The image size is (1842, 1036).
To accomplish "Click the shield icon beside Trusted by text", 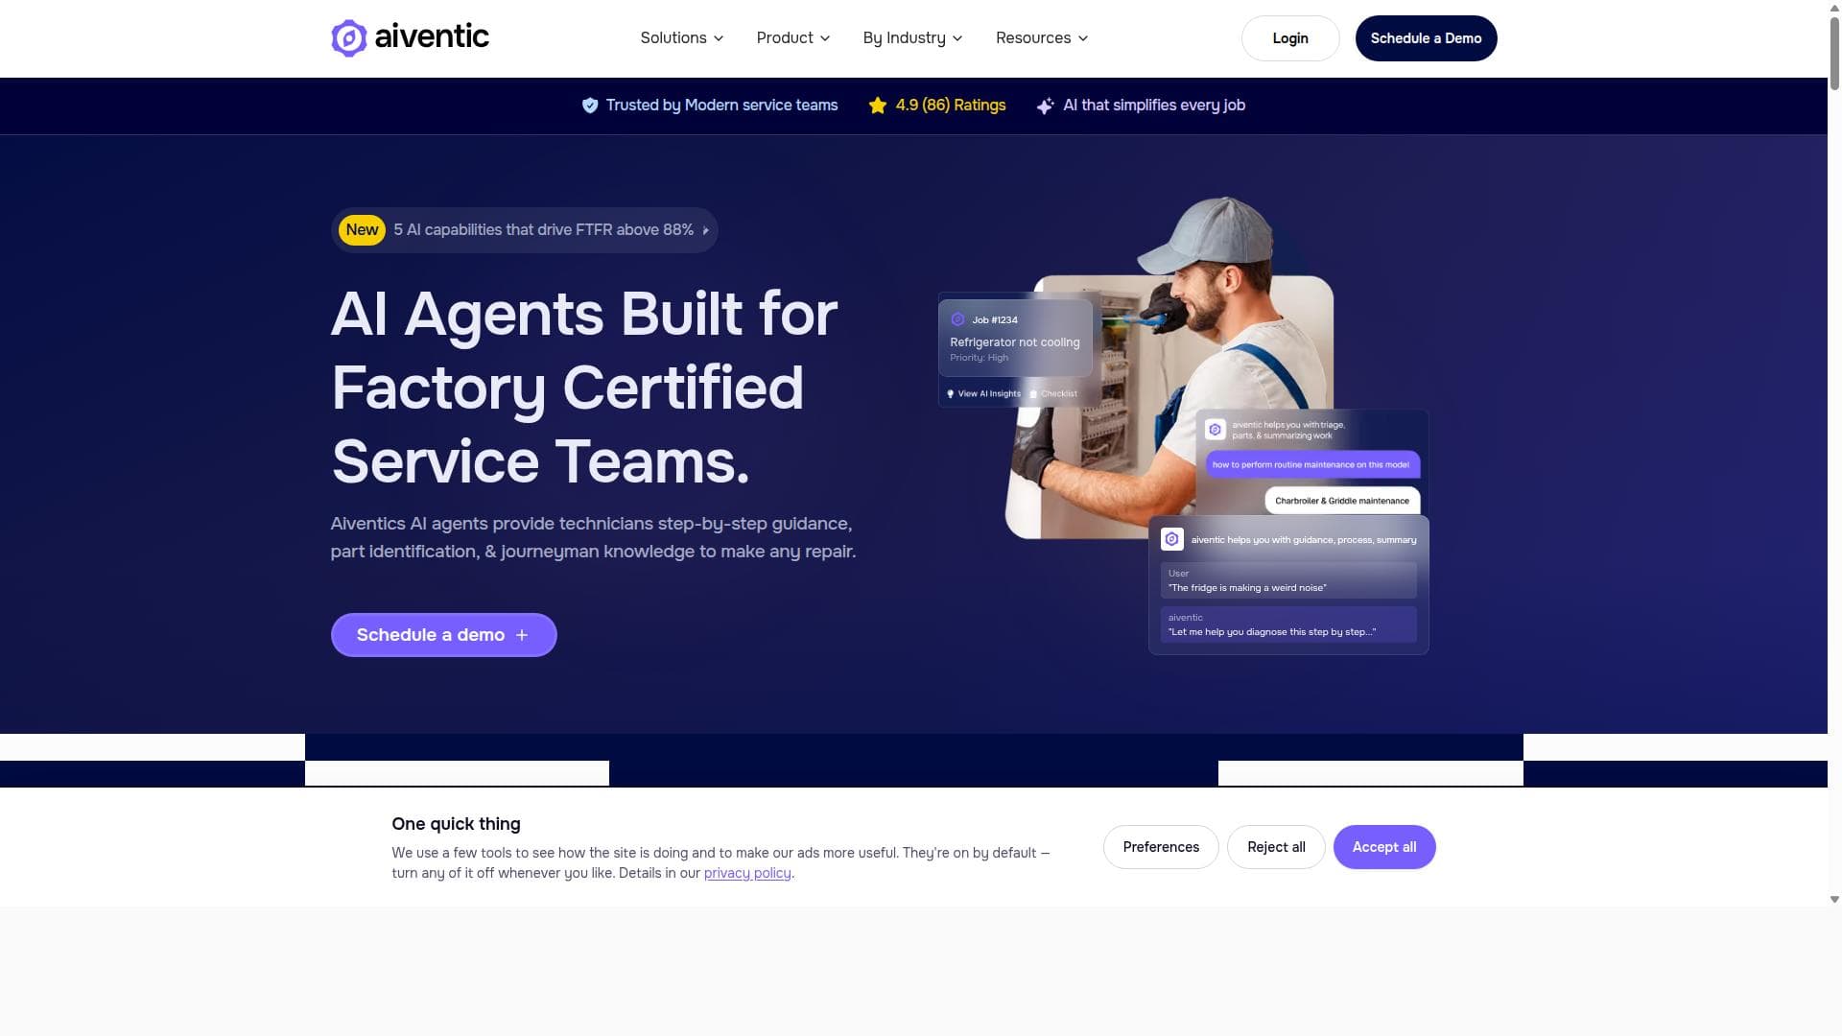I will [x=590, y=106].
